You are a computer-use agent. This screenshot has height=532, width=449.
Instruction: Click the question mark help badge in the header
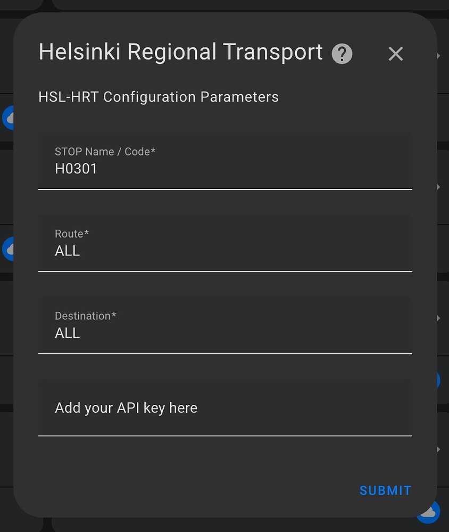pos(342,53)
